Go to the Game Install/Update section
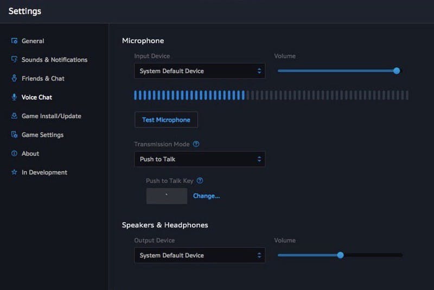 [x=51, y=116]
